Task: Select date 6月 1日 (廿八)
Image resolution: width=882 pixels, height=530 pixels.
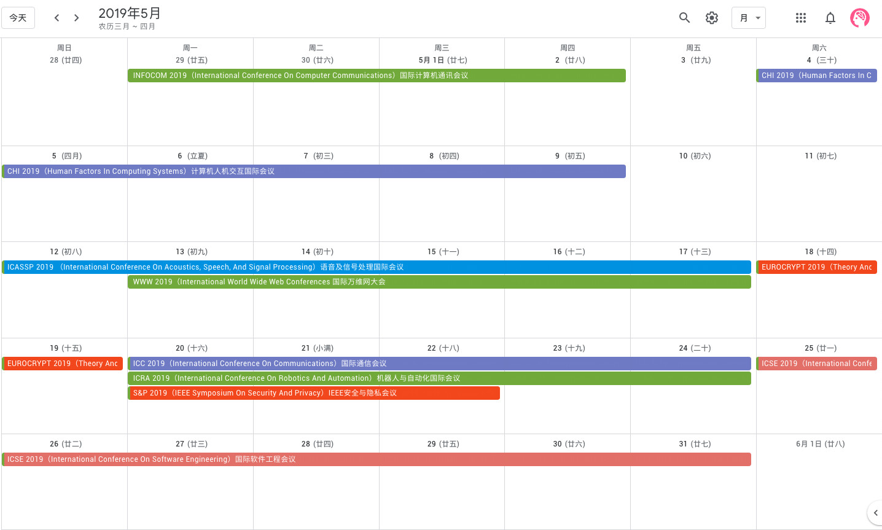Action: (821, 444)
